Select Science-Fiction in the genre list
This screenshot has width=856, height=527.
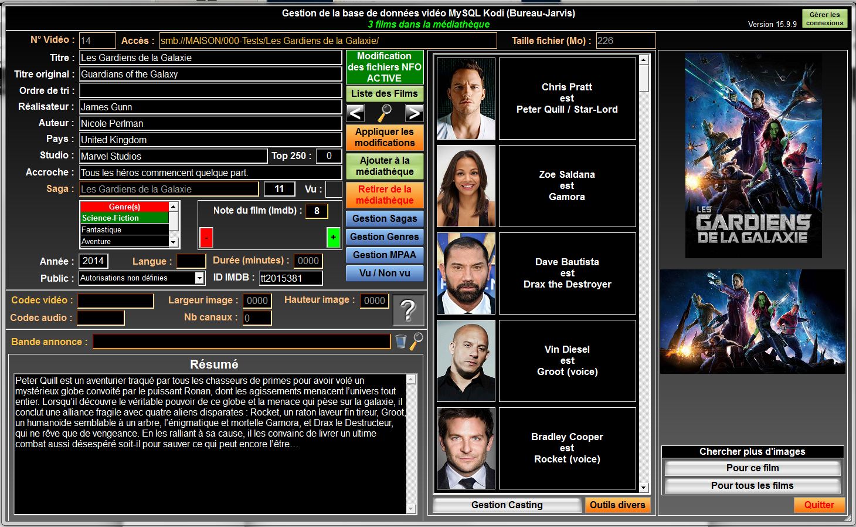pos(124,218)
